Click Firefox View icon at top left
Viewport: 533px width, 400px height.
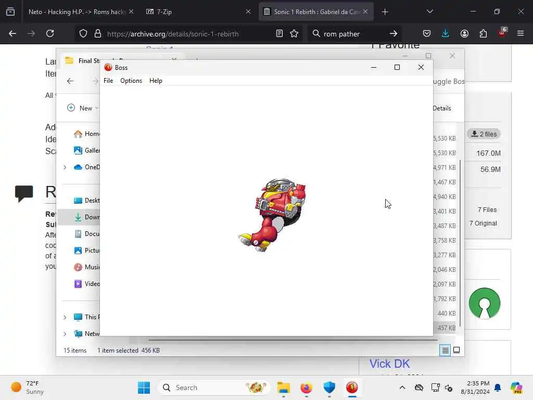click(x=10, y=12)
